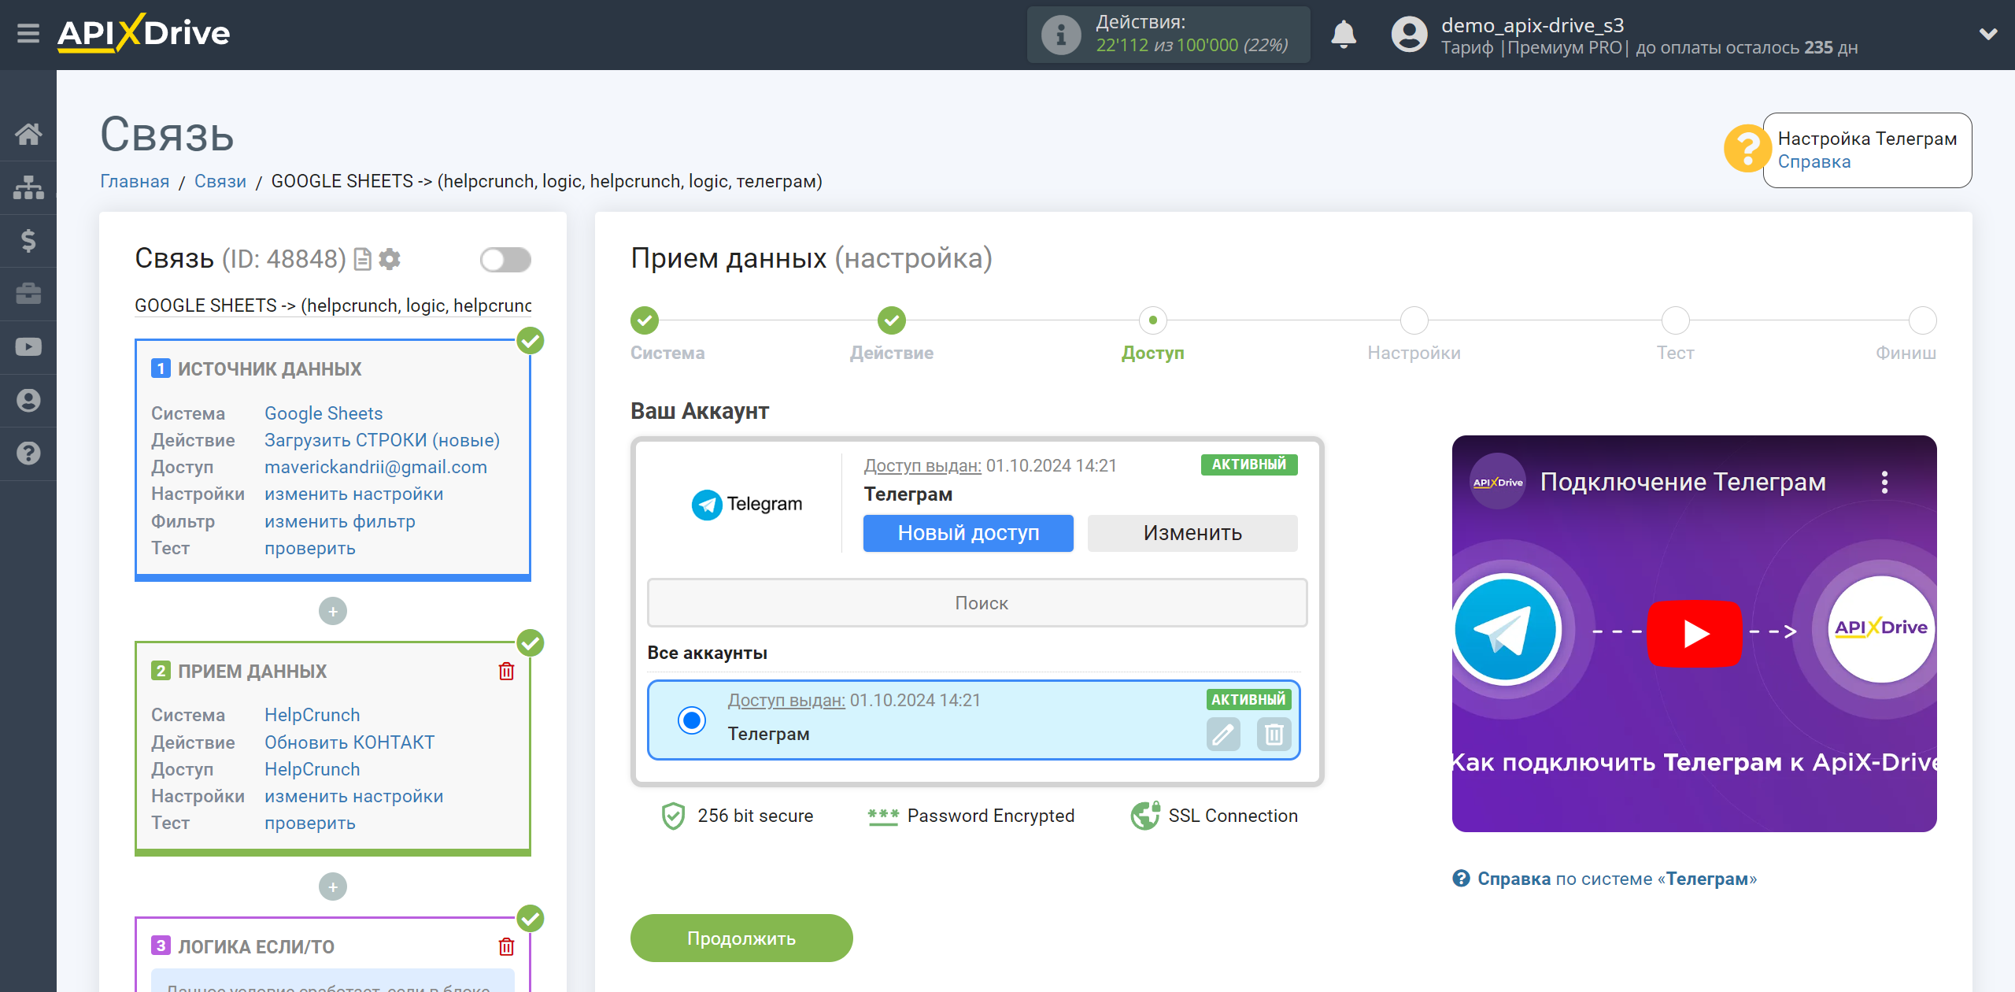
Task: Toggle the connection enable/disable switch
Action: pos(505,258)
